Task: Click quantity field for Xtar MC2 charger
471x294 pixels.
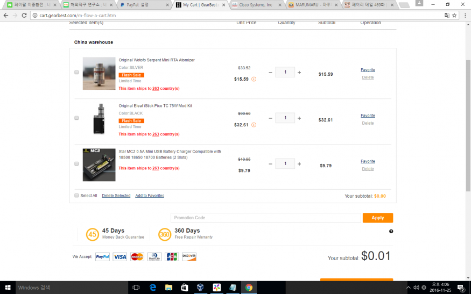Action: tap(285, 164)
